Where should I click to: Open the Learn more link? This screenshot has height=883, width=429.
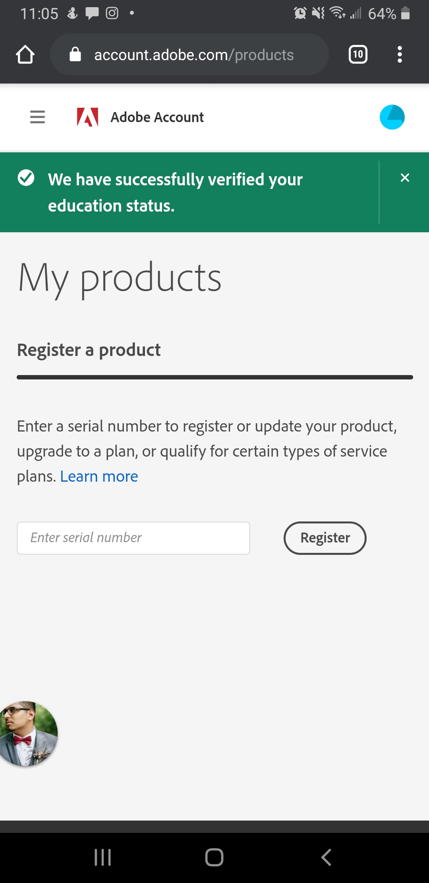[x=99, y=476]
